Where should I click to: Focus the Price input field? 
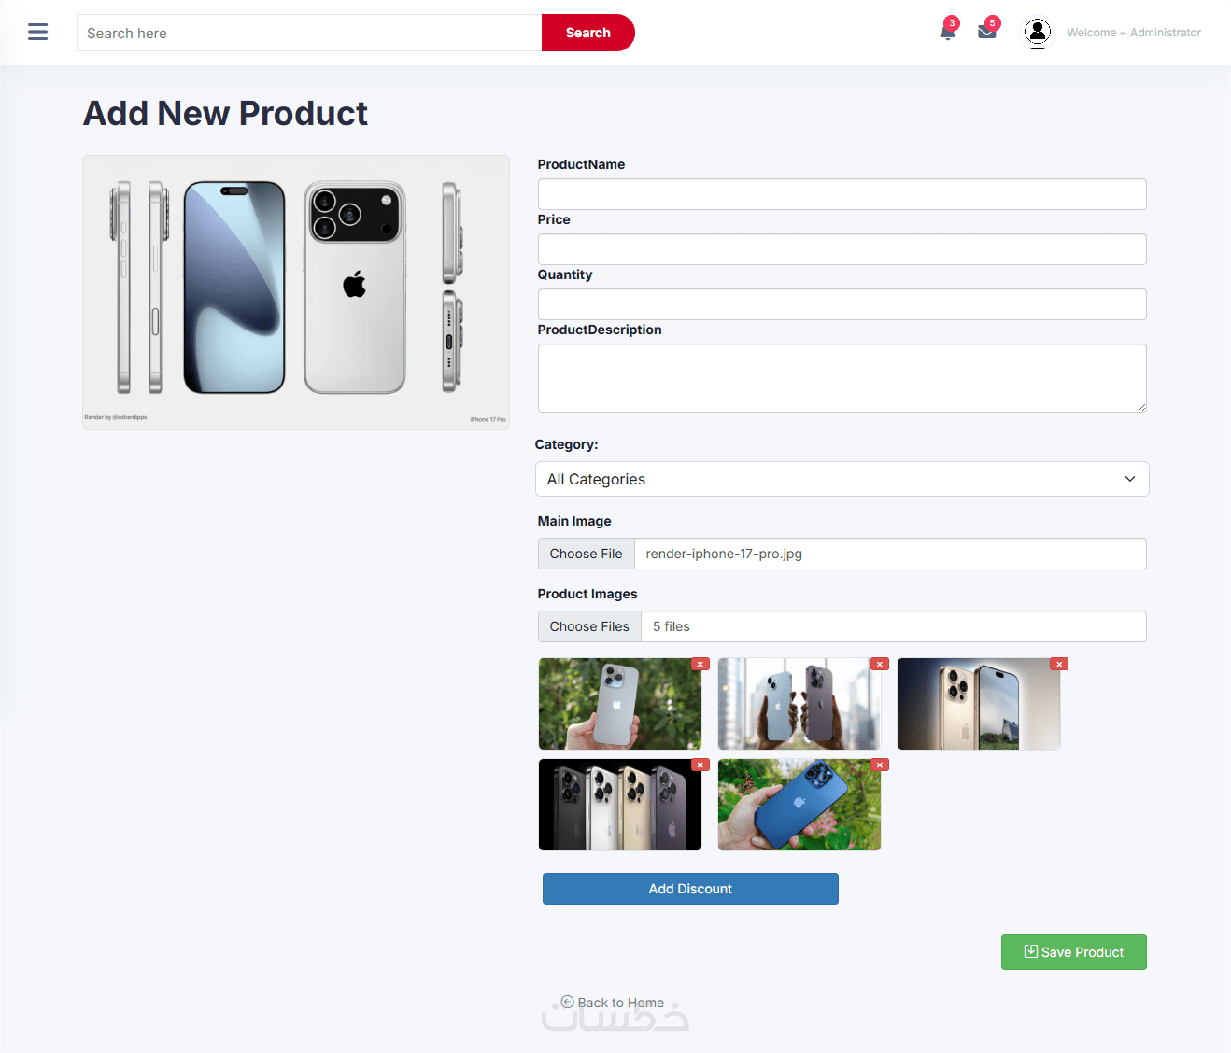[842, 249]
